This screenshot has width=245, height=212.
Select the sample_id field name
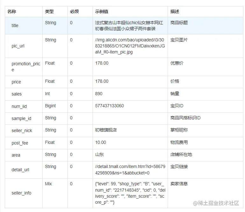pyautogui.click(x=21, y=118)
